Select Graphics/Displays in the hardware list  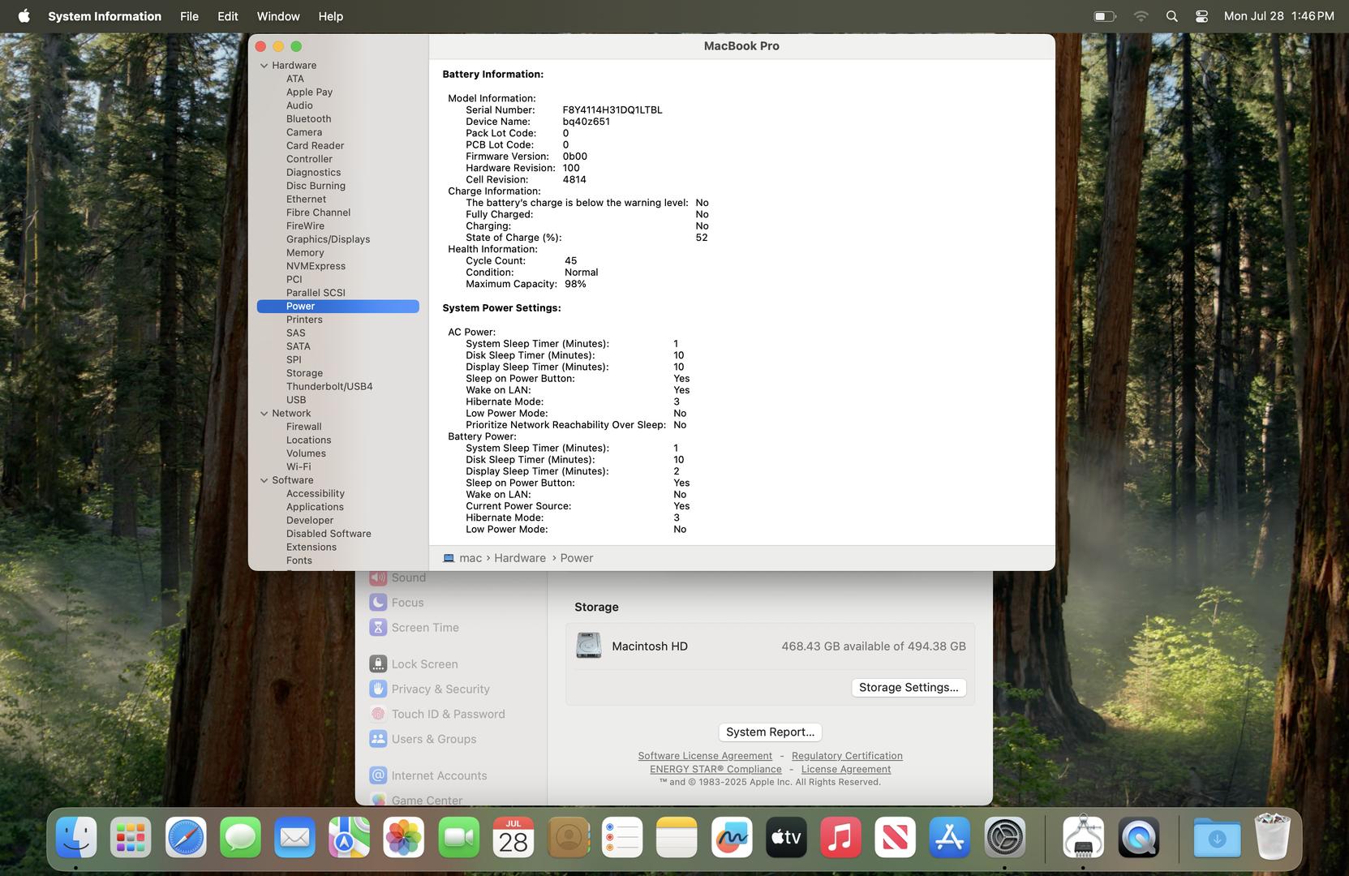tap(328, 239)
